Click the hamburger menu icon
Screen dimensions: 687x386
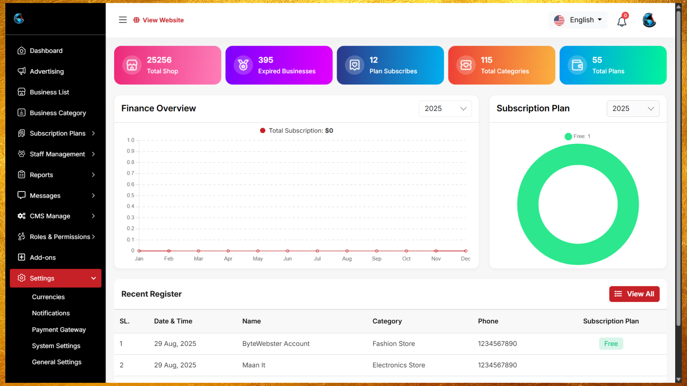(123, 20)
